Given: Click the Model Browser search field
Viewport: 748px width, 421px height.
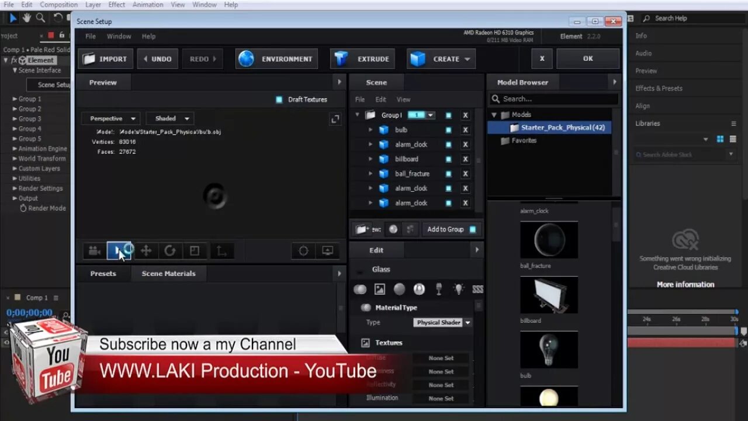Looking at the screenshot, I should tap(553, 99).
